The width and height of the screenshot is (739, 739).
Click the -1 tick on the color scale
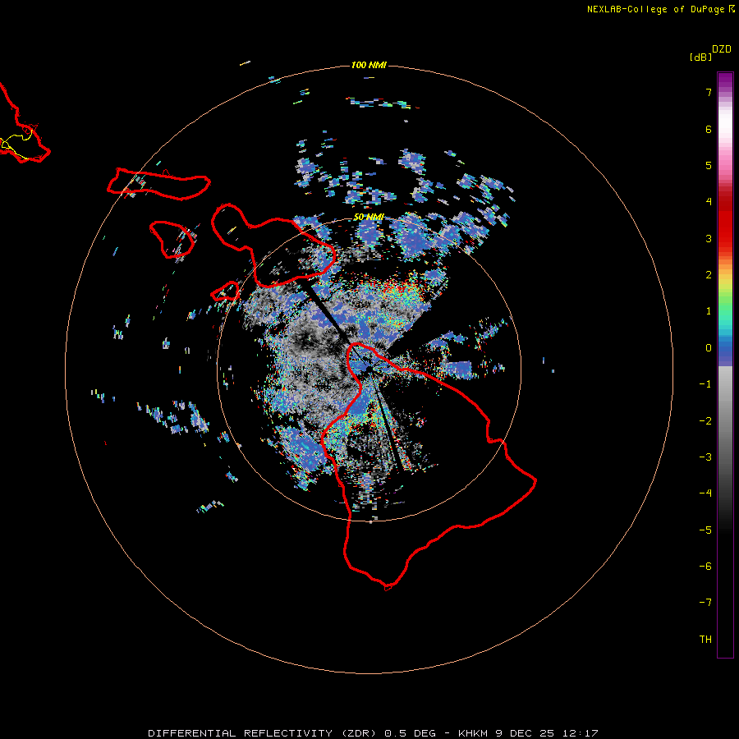click(705, 384)
